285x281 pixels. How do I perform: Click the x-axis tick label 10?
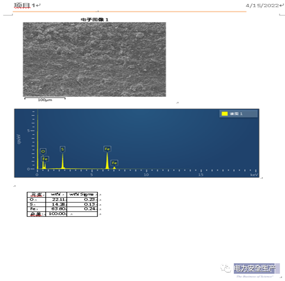pos(146,175)
